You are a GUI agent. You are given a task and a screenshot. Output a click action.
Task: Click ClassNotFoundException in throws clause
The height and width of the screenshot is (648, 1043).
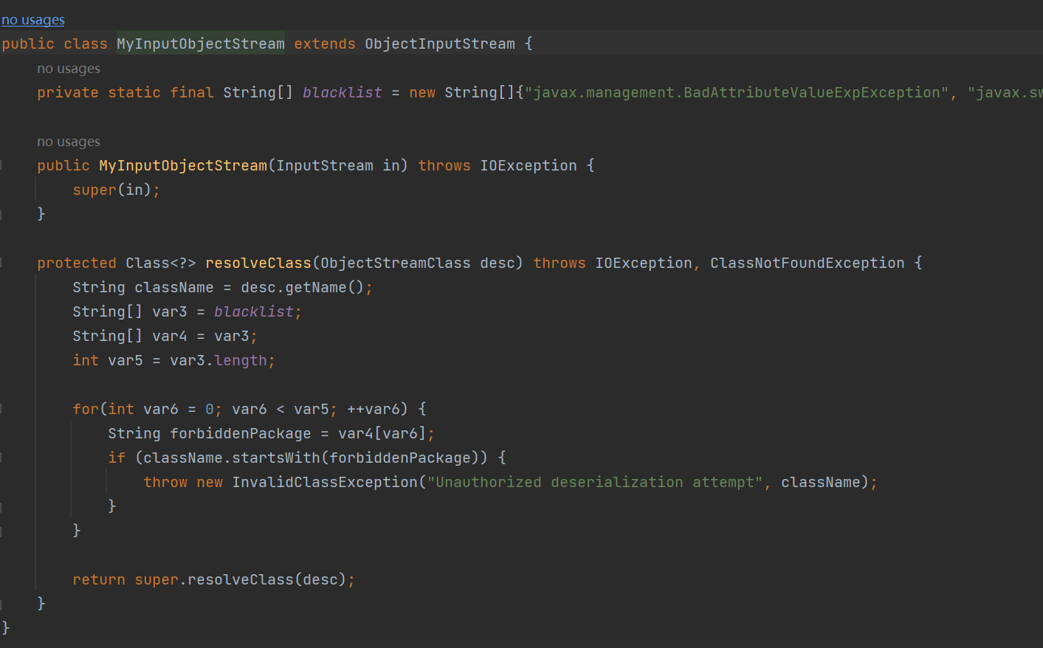pyautogui.click(x=808, y=263)
